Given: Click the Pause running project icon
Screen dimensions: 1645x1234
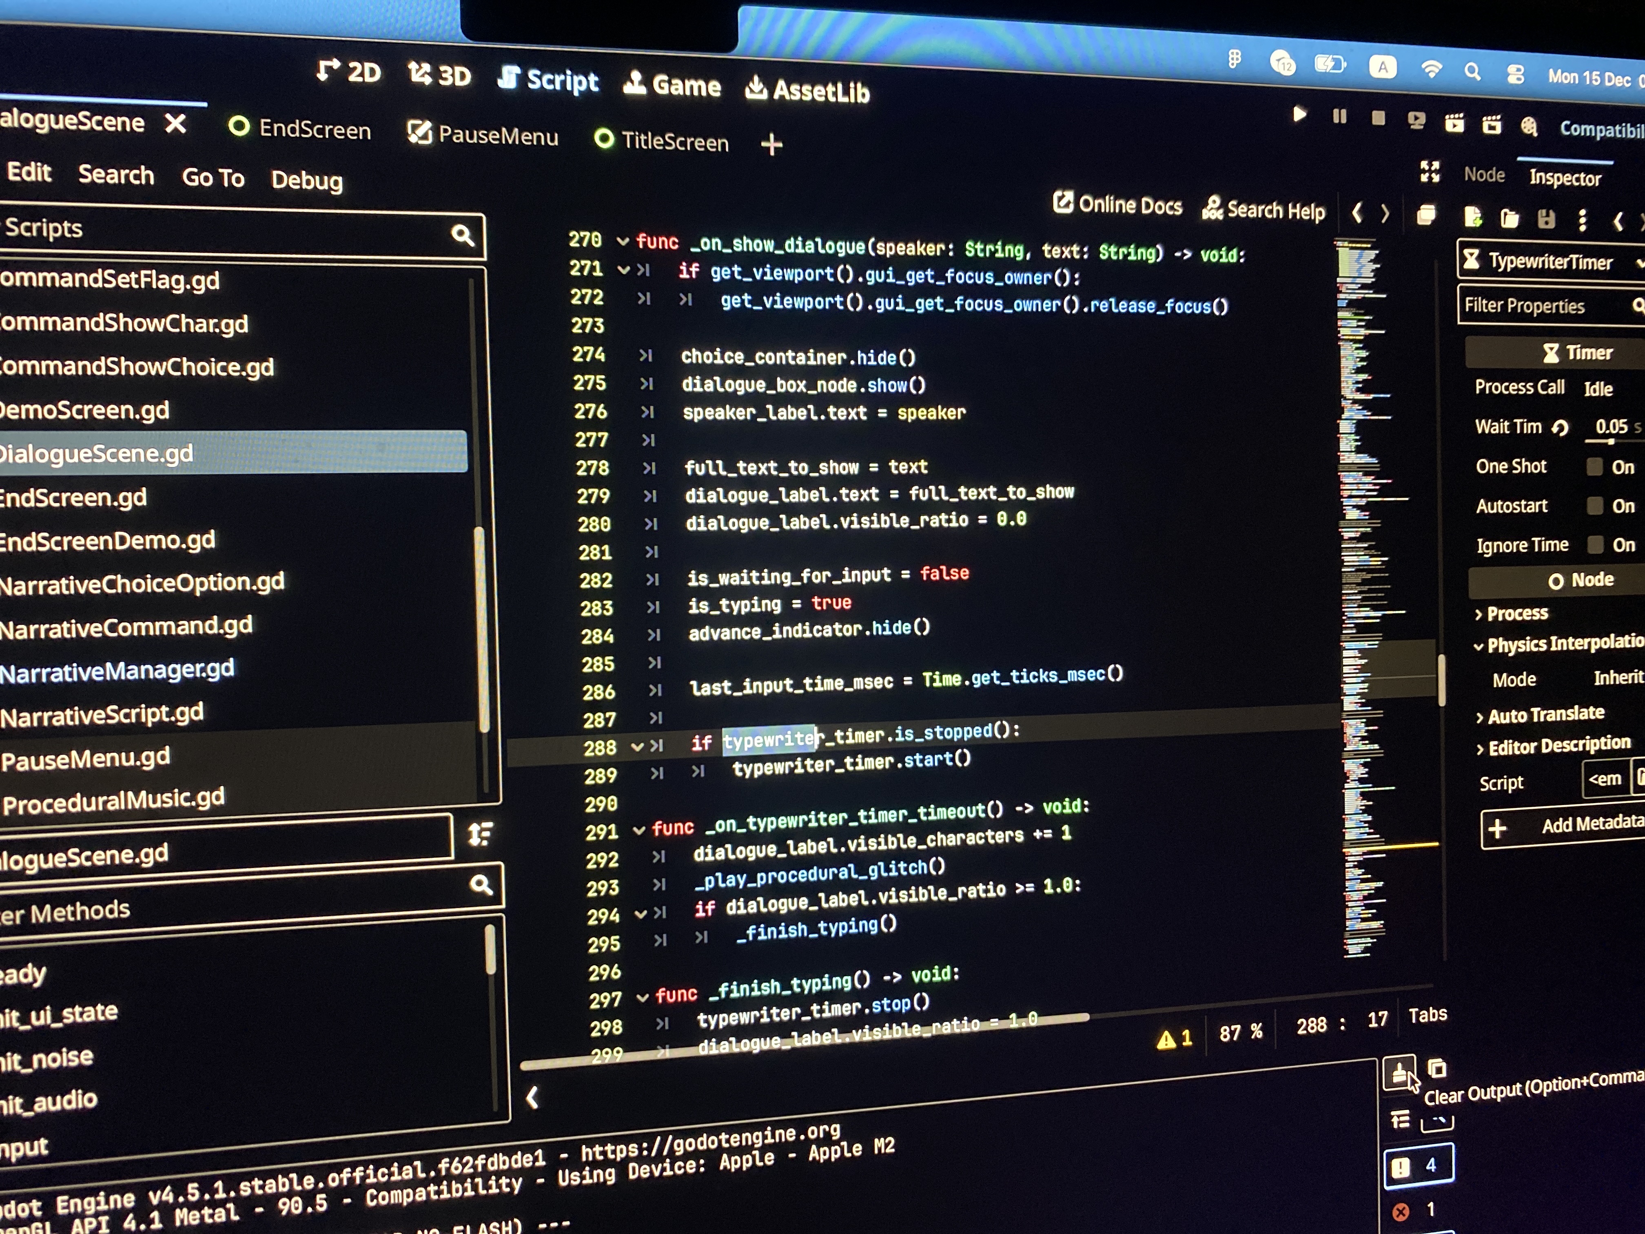Looking at the screenshot, I should [1339, 116].
